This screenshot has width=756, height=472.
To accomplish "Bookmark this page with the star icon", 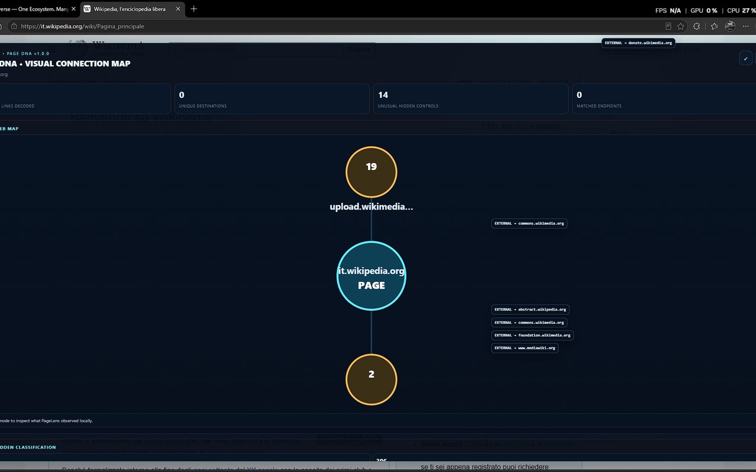I will pyautogui.click(x=681, y=26).
